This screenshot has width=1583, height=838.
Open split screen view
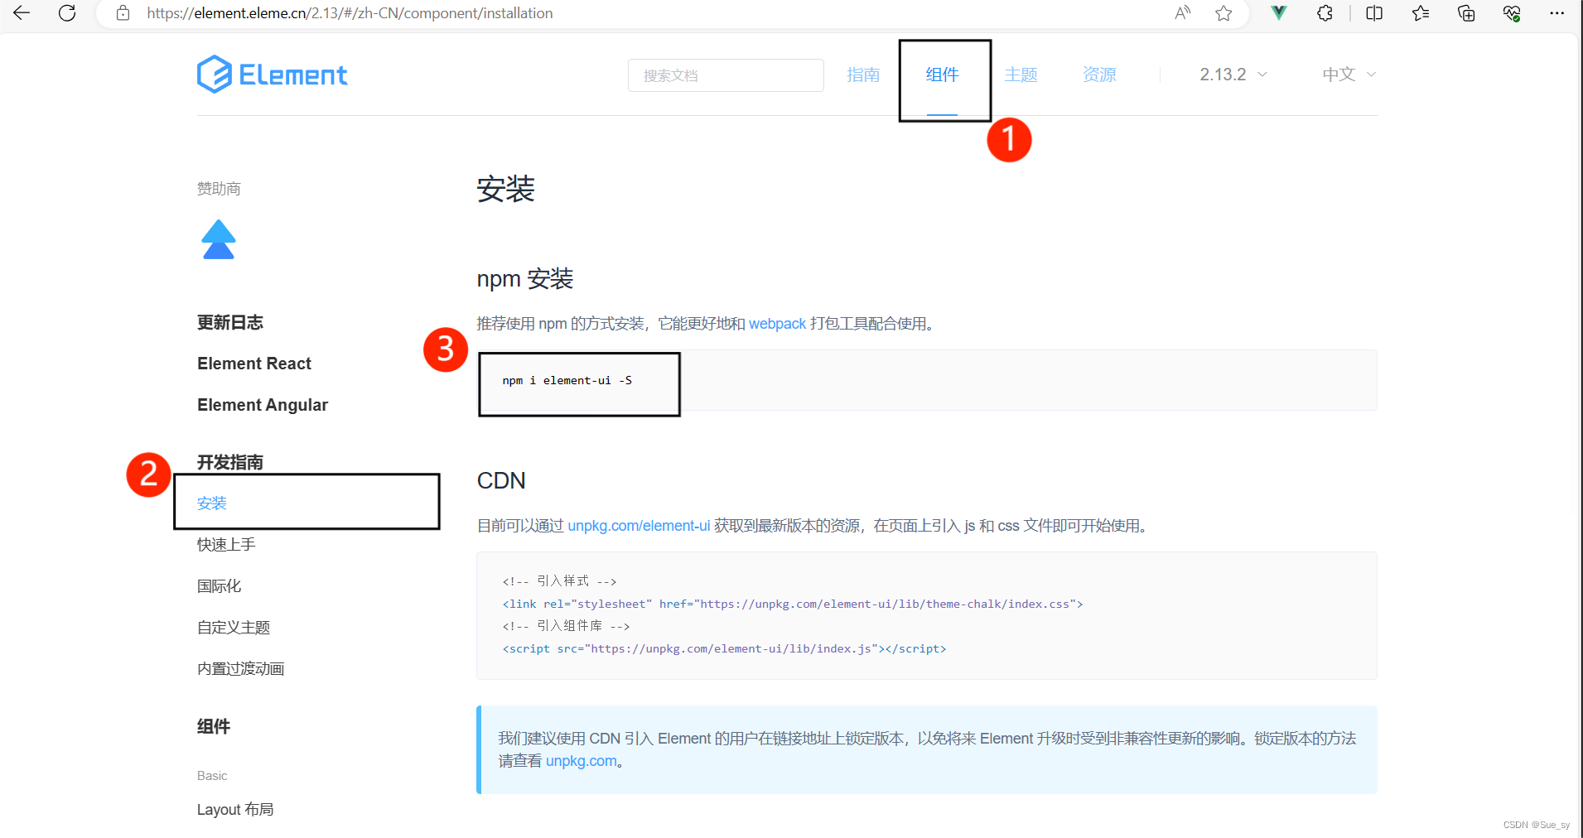tap(1373, 13)
